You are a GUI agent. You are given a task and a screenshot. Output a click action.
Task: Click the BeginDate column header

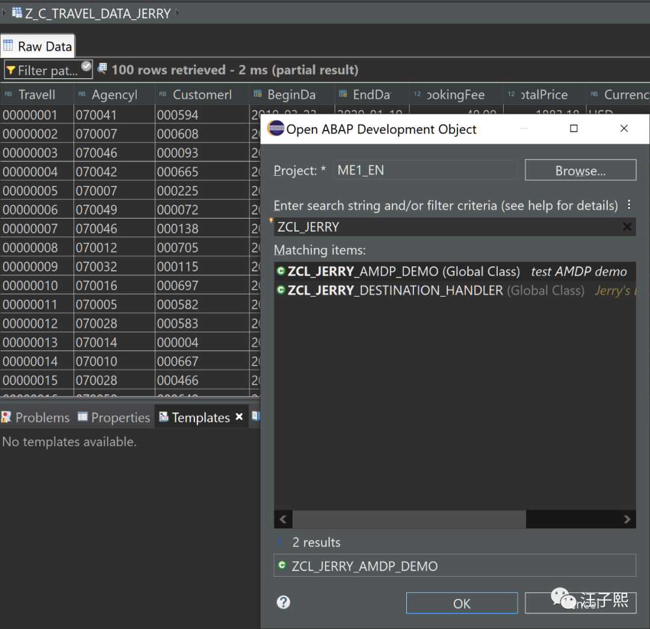pyautogui.click(x=292, y=94)
